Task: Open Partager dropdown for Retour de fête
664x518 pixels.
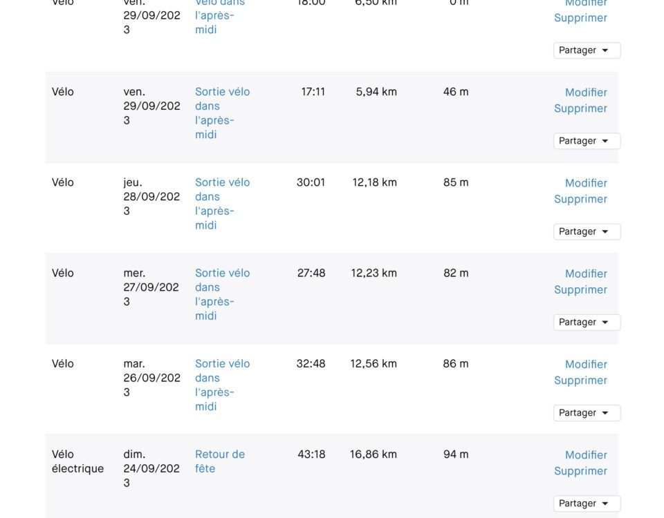Action: 587,503
